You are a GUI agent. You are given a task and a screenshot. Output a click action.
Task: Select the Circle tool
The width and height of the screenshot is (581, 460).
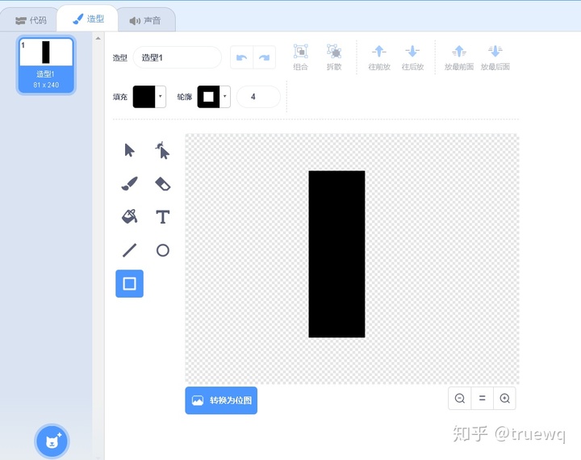(163, 250)
